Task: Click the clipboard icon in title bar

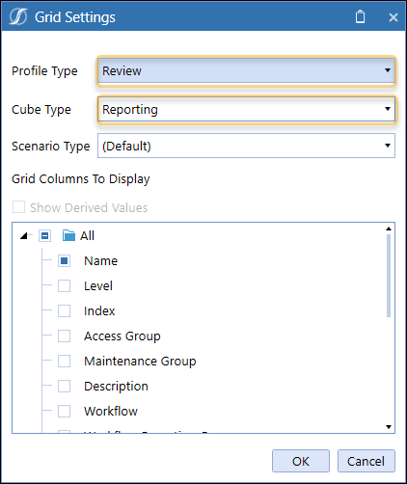Action: click(360, 16)
